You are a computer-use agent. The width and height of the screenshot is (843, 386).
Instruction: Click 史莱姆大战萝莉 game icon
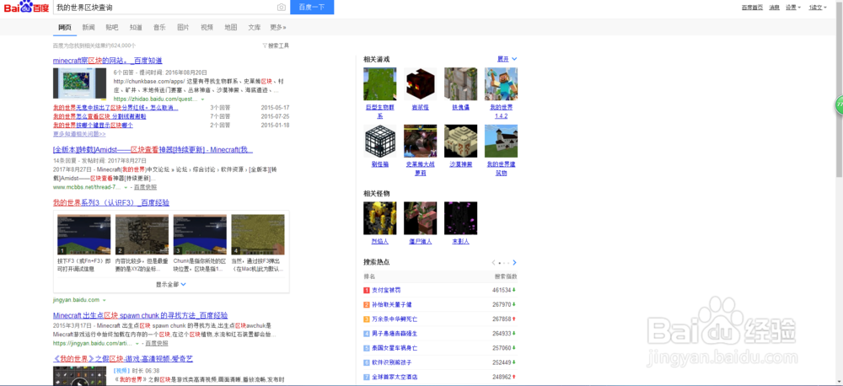pyautogui.click(x=420, y=142)
